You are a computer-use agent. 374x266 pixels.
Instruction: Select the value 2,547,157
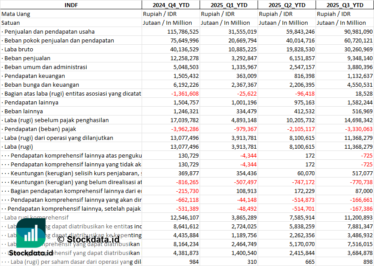click(x=302, y=67)
